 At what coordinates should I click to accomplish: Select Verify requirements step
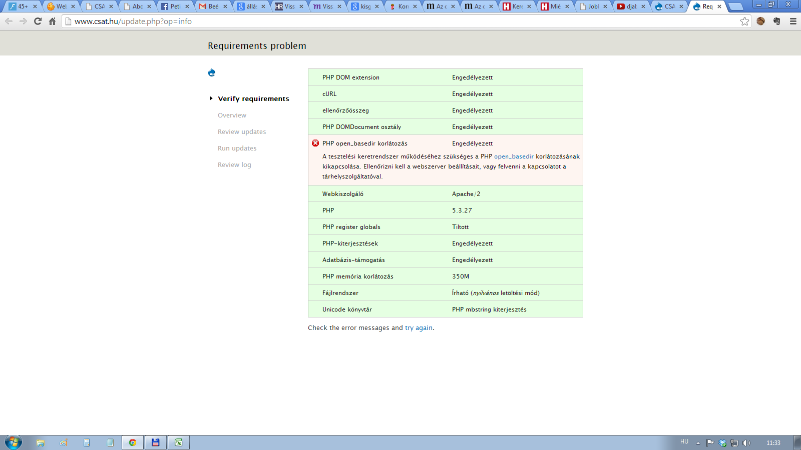253,99
